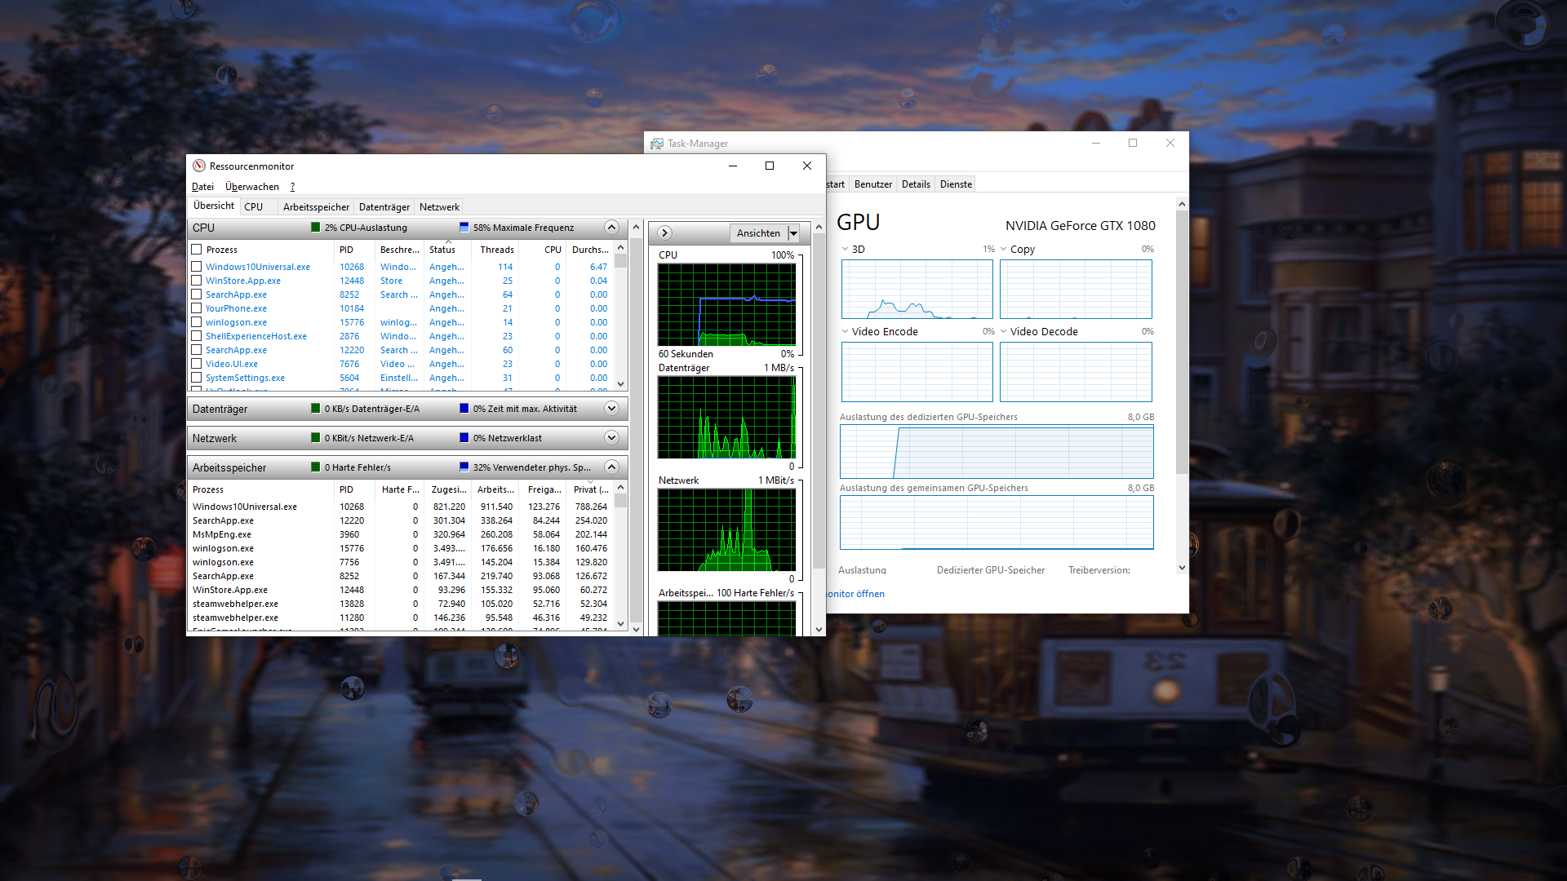Screen dimensions: 1567x881
Task: Tick the SearchApp.exe PID 8252 checkbox
Action: (x=197, y=294)
